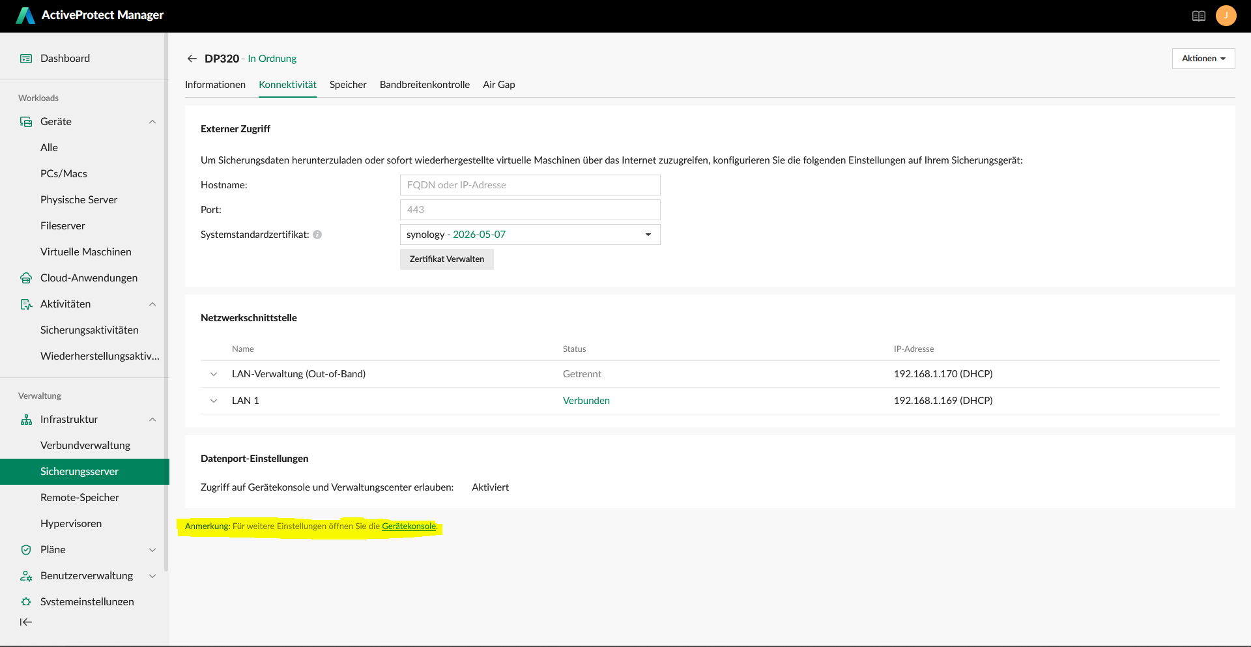Click the Pläne shield icon
Image resolution: width=1251 pixels, height=647 pixels.
click(26, 550)
